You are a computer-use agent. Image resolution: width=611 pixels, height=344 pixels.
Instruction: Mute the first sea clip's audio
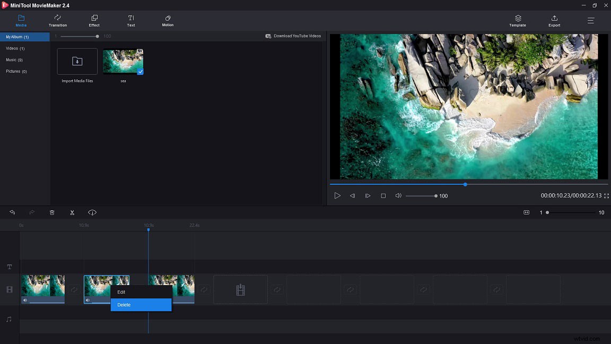click(x=25, y=300)
